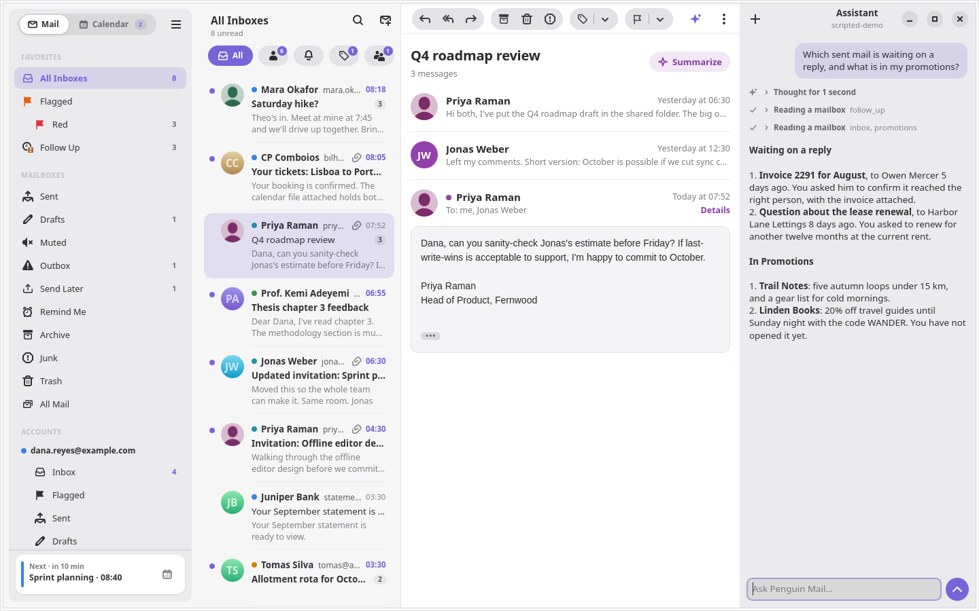Screen dimensions: 979x611
Task: Open the 'Saturday hike?' email from Mara Okafor
Action: click(x=299, y=109)
